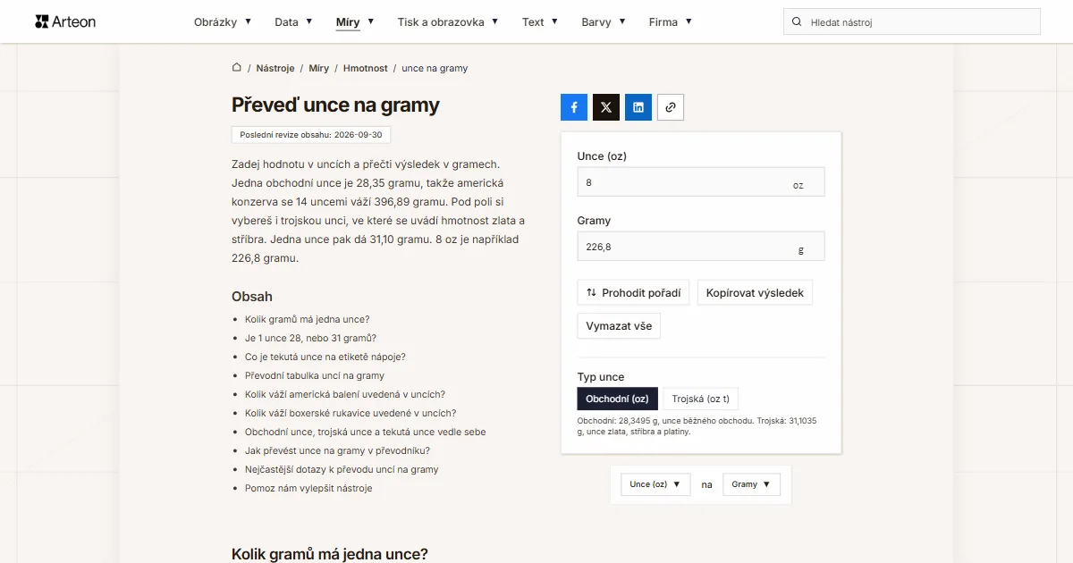Select the Trojská (oz t) ounce type
This screenshot has height=563, width=1073.
pyautogui.click(x=701, y=399)
